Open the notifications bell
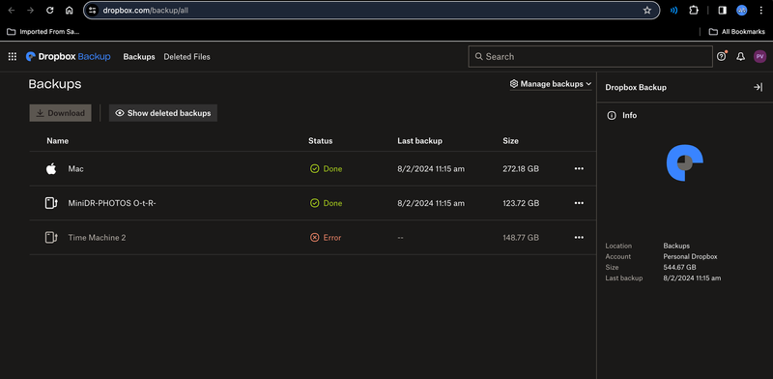 point(740,57)
